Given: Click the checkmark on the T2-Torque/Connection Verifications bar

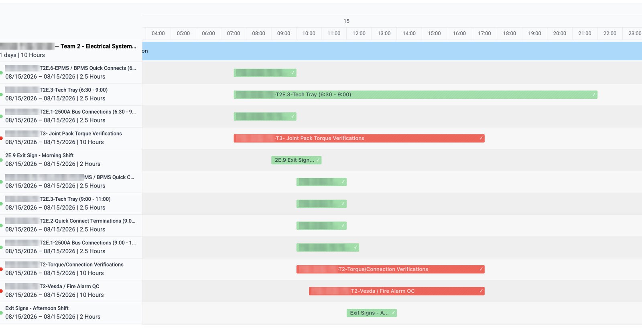Looking at the screenshot, I should click(x=481, y=269).
